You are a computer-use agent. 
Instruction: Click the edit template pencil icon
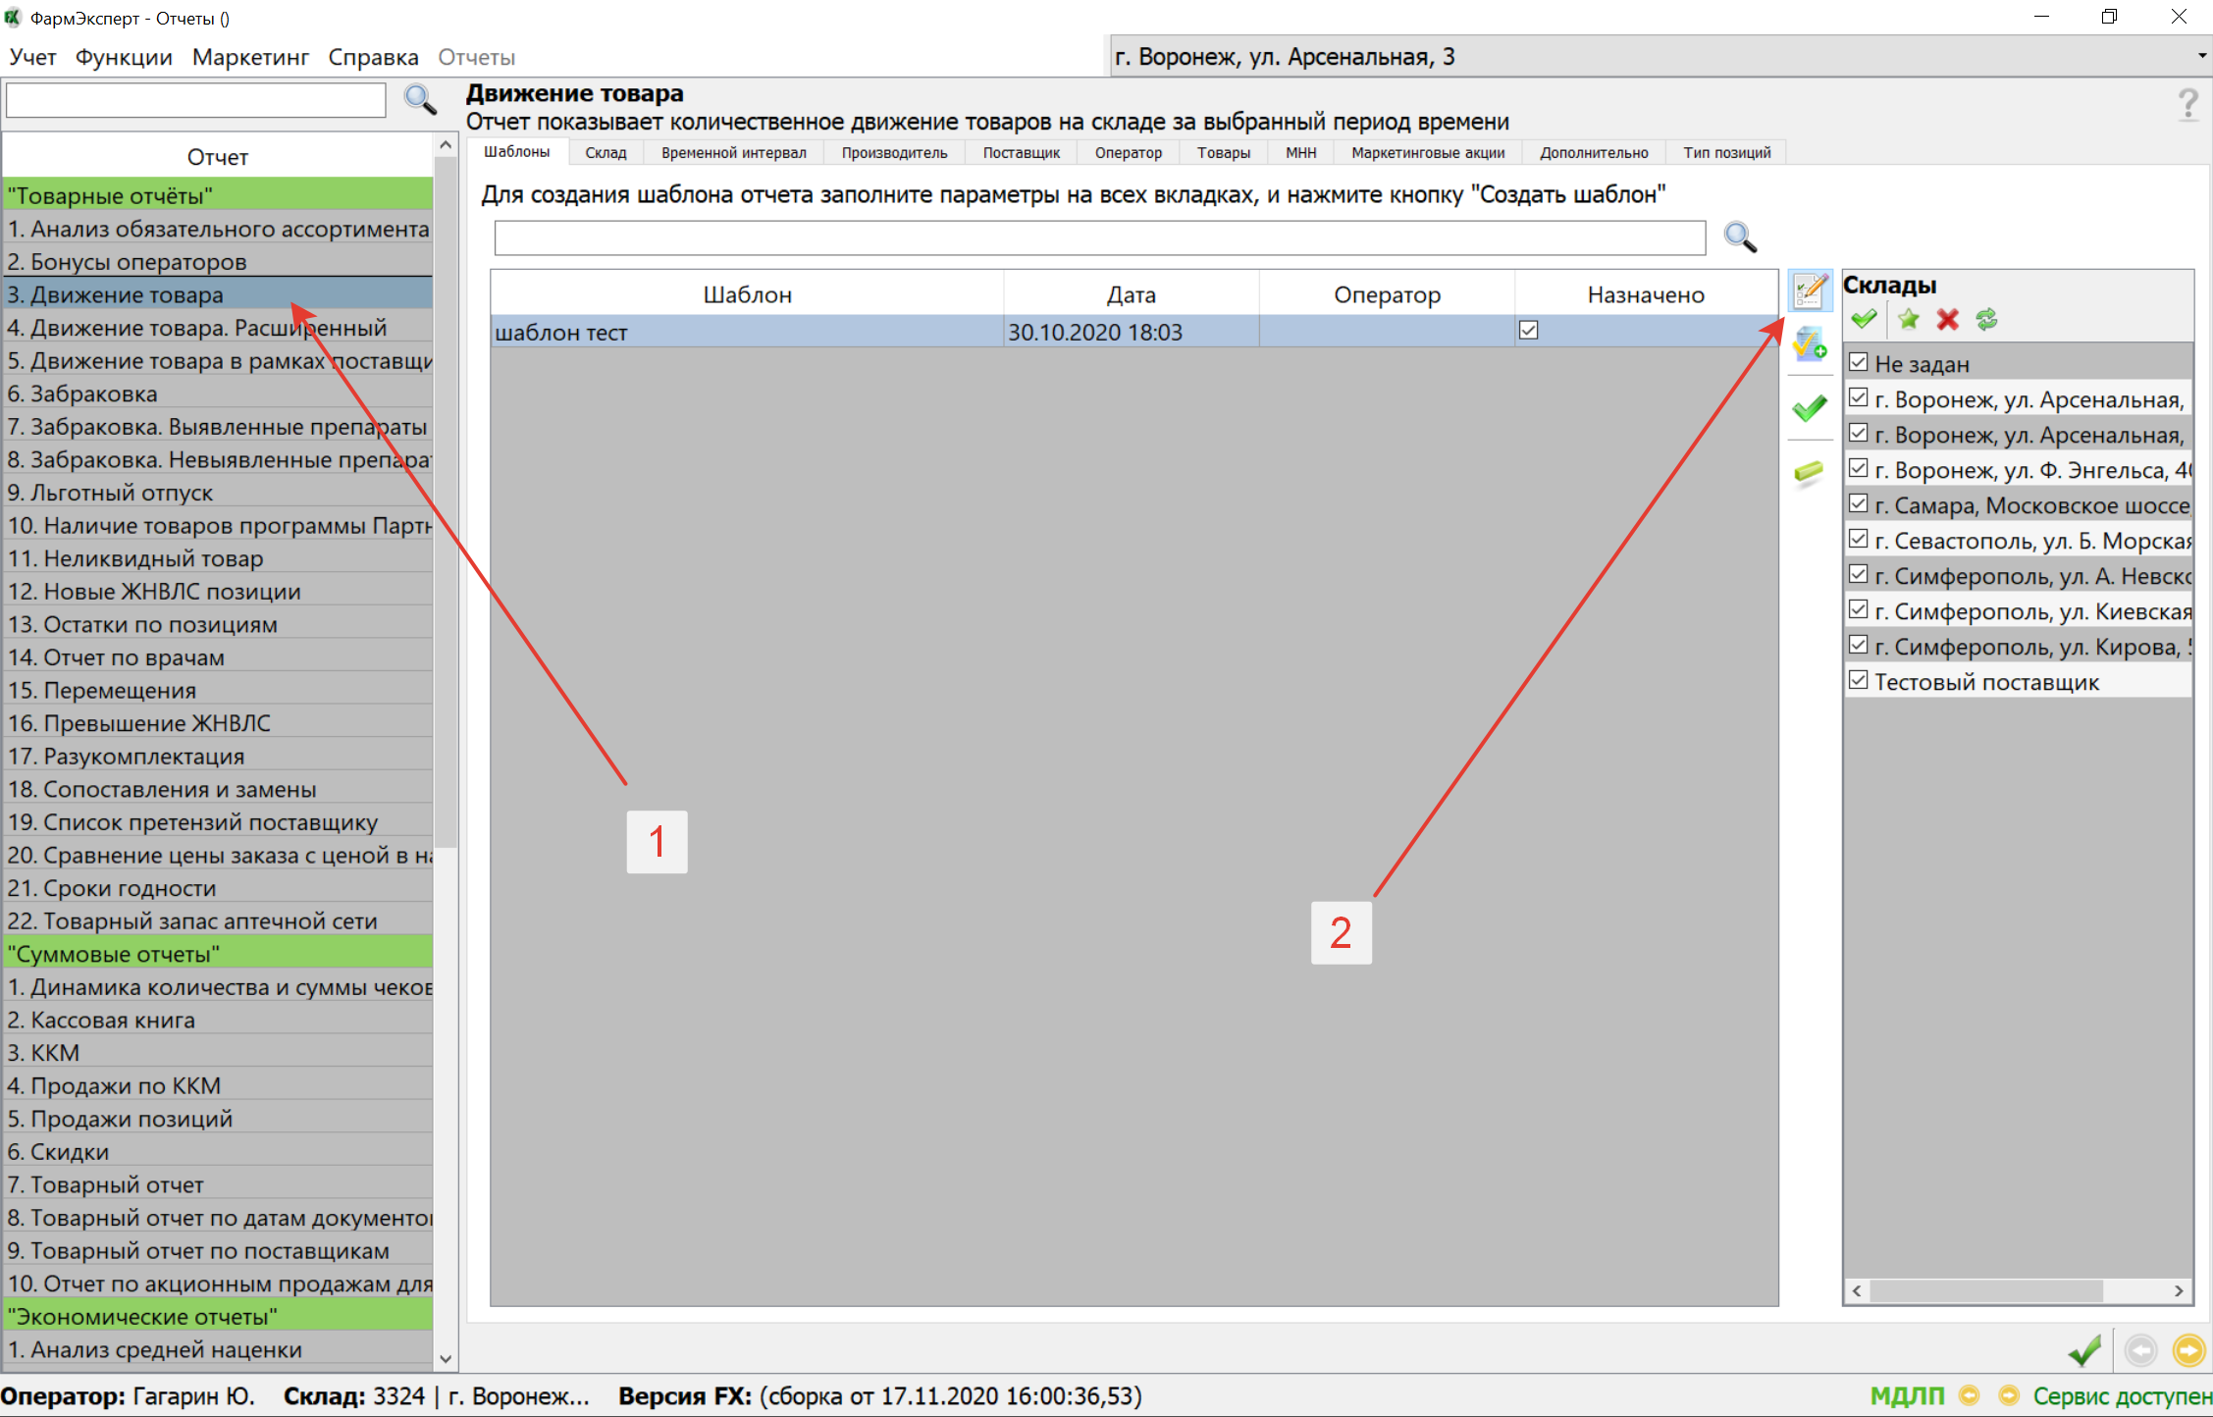click(1809, 291)
